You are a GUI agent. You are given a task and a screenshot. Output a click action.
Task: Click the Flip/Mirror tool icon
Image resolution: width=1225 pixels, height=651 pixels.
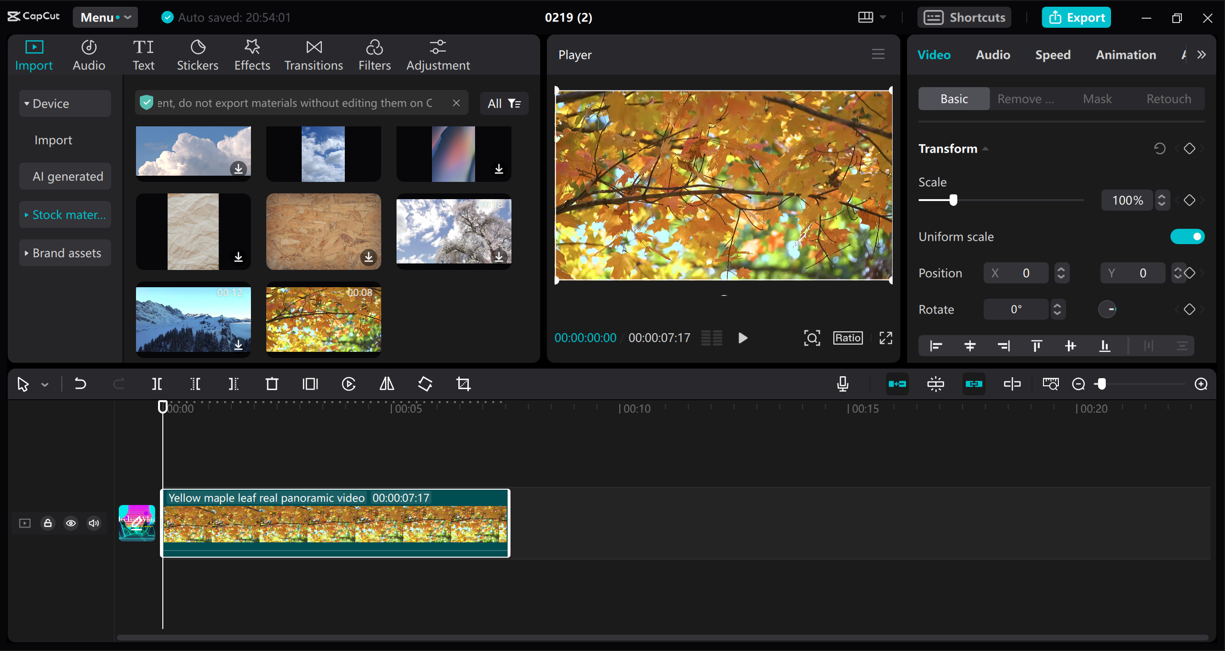(388, 384)
